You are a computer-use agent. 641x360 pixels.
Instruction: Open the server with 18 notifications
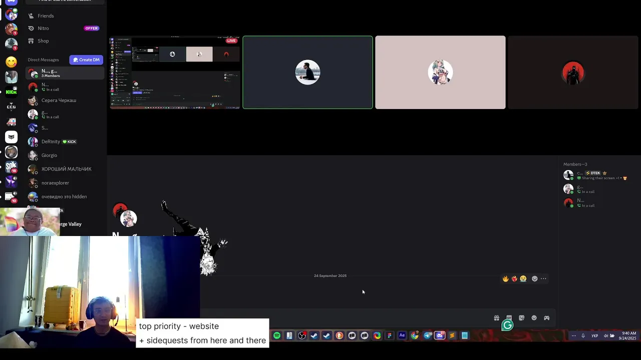[x=11, y=166]
